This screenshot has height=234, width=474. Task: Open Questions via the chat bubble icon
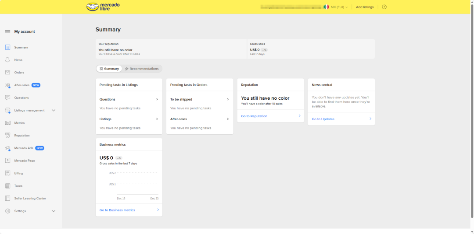click(x=7, y=98)
